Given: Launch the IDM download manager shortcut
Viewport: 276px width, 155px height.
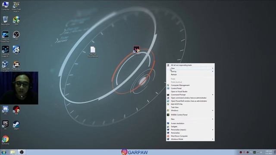Looking at the screenshot, I should [x=16, y=21].
